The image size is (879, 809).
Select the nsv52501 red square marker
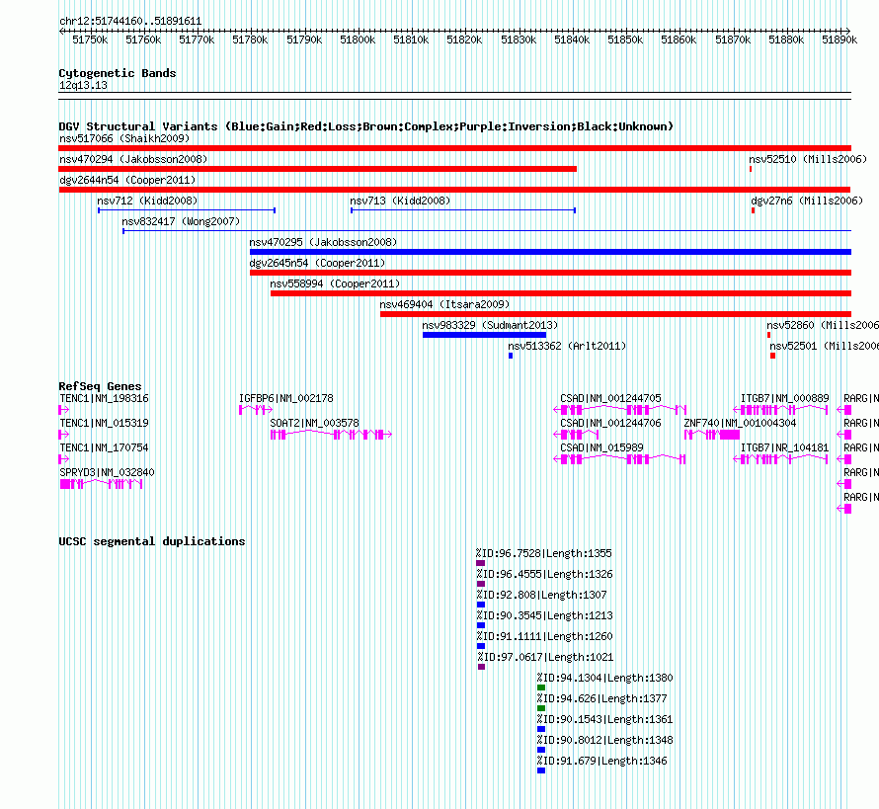(772, 356)
